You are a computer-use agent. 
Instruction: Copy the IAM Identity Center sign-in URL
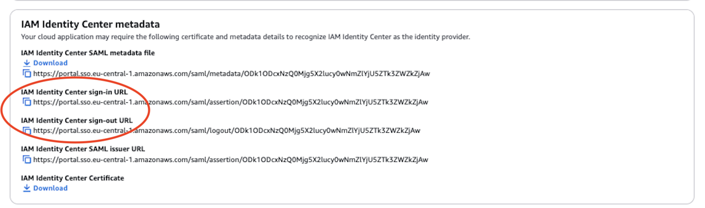pyautogui.click(x=27, y=102)
